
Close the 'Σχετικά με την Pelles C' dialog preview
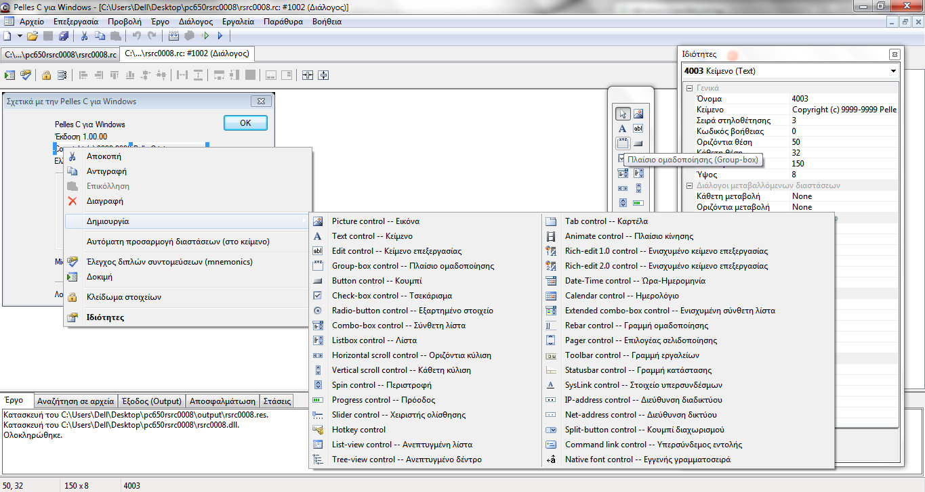261,102
